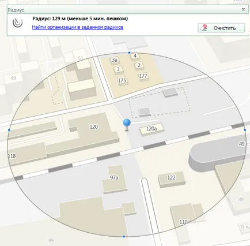This screenshot has width=250, height=246.
Task: Close the Радиус panel
Action: tap(243, 9)
